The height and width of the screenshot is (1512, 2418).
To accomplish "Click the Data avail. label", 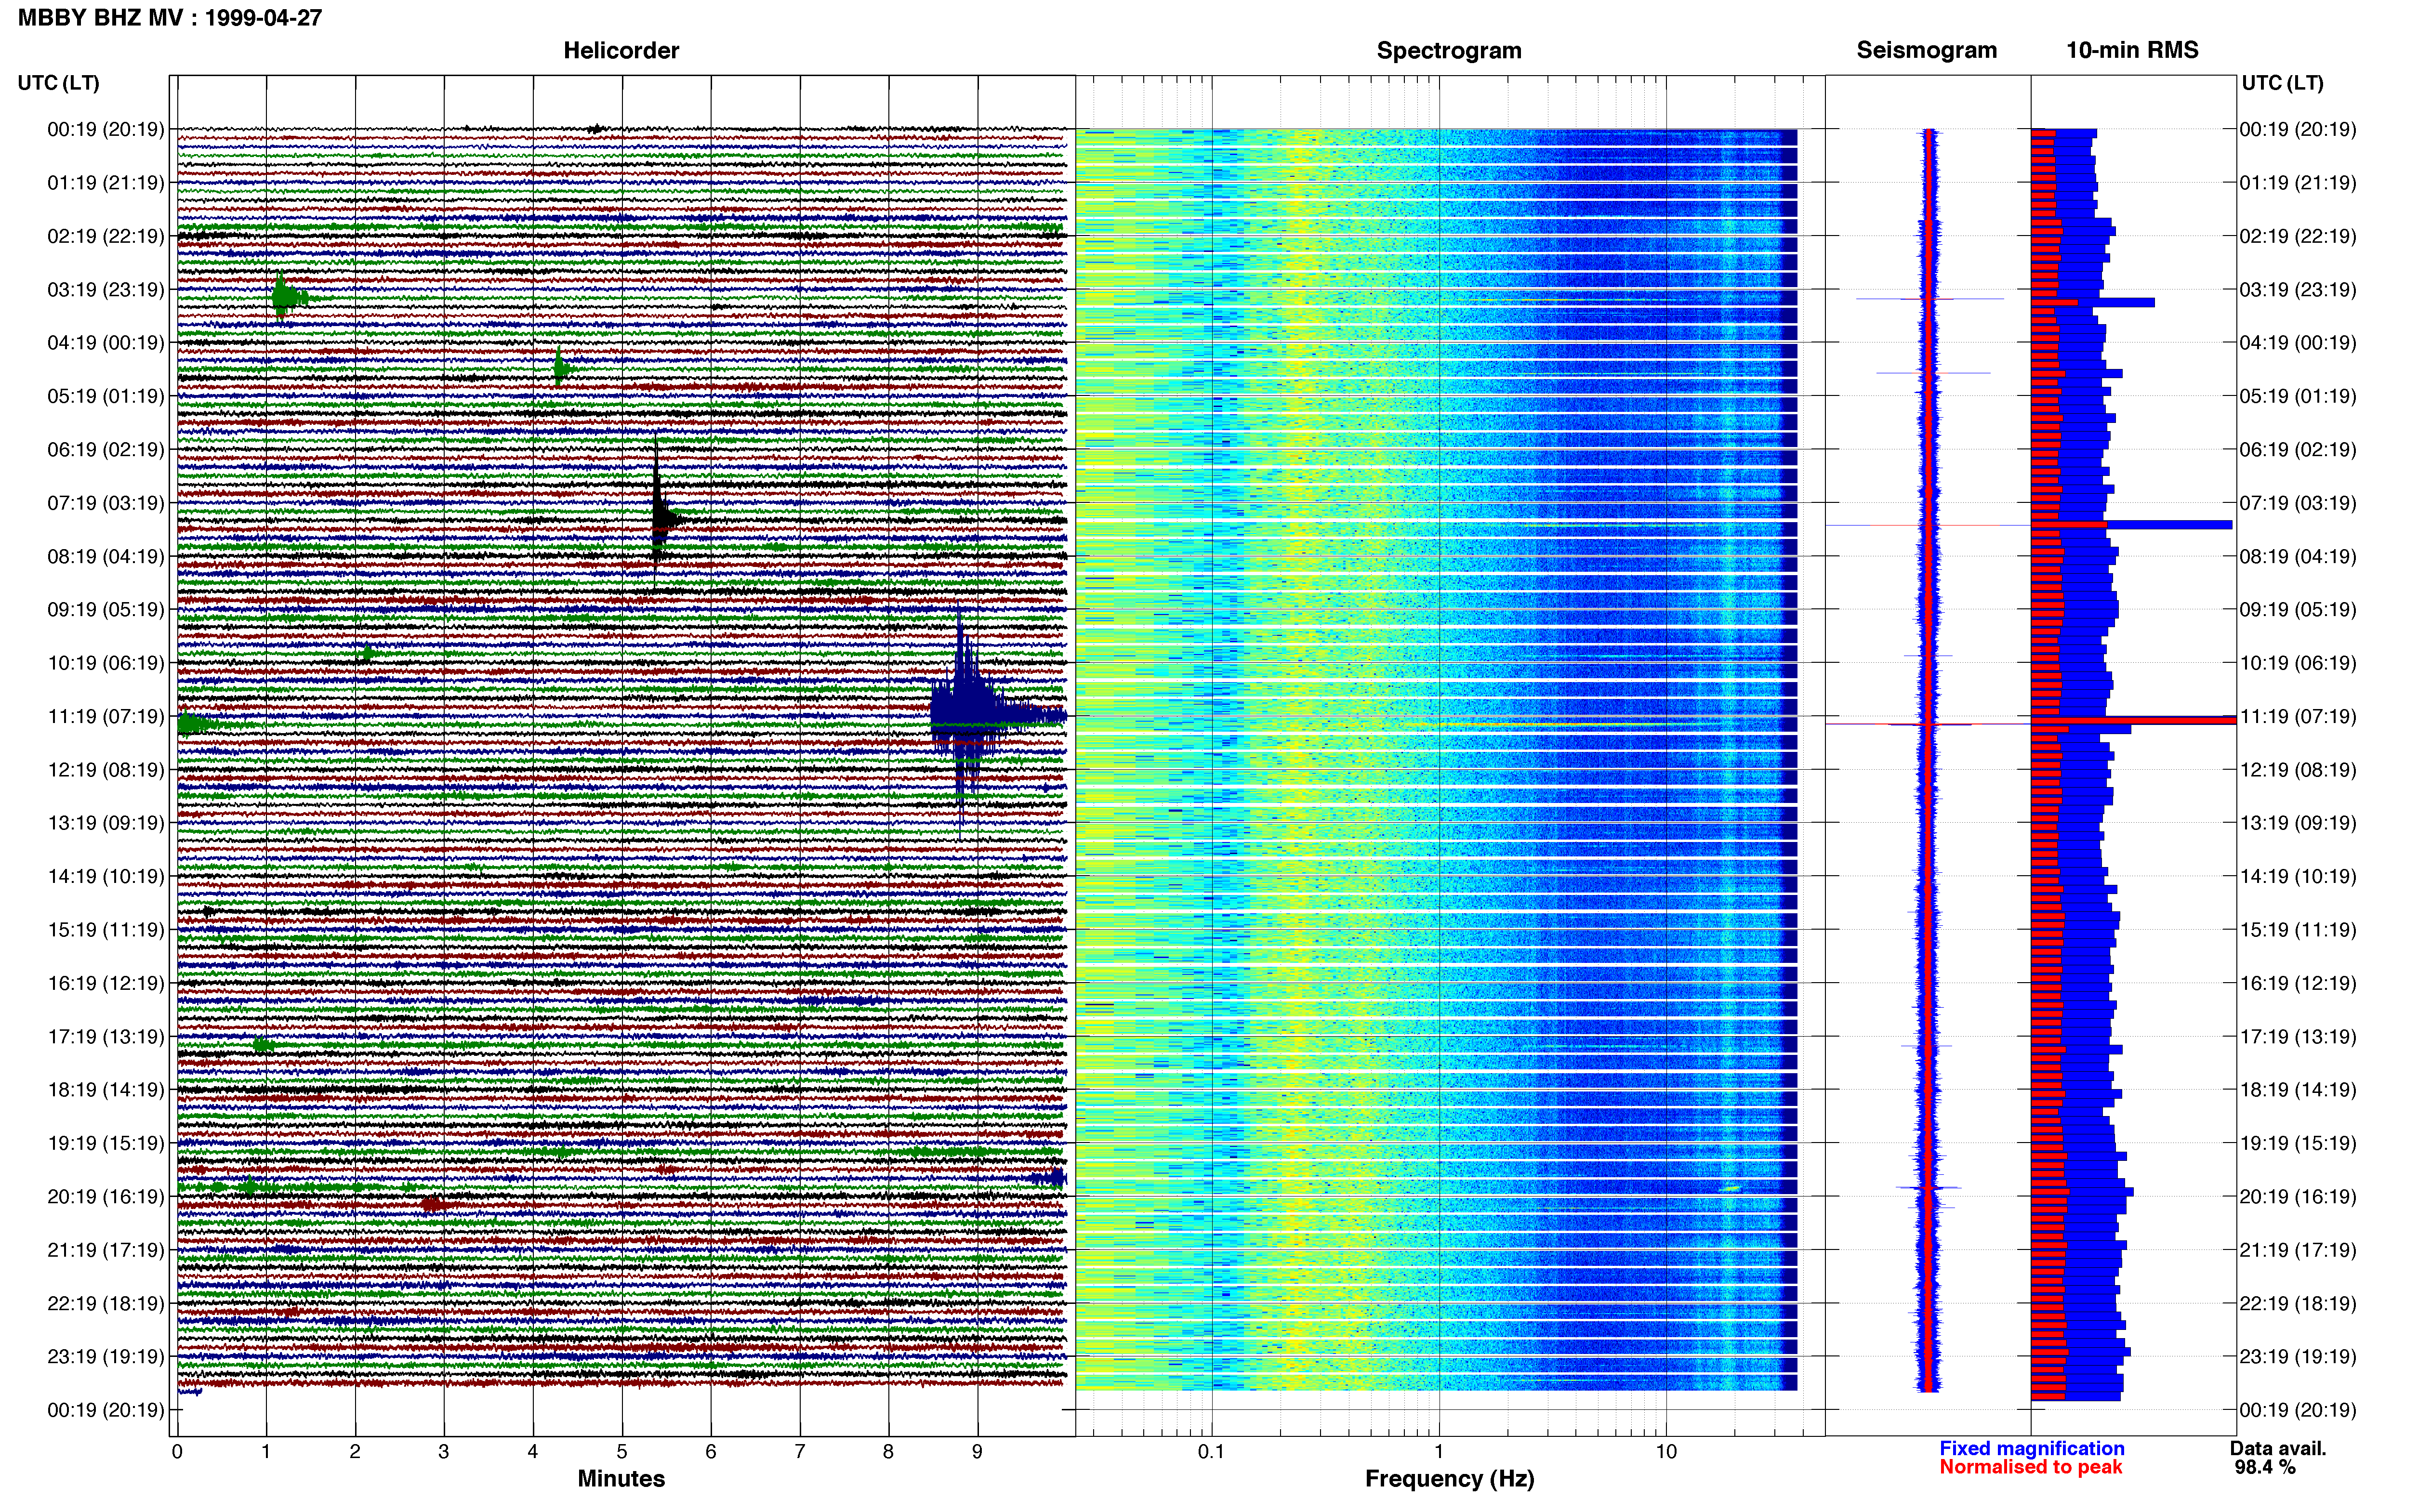I will coord(2278,1449).
